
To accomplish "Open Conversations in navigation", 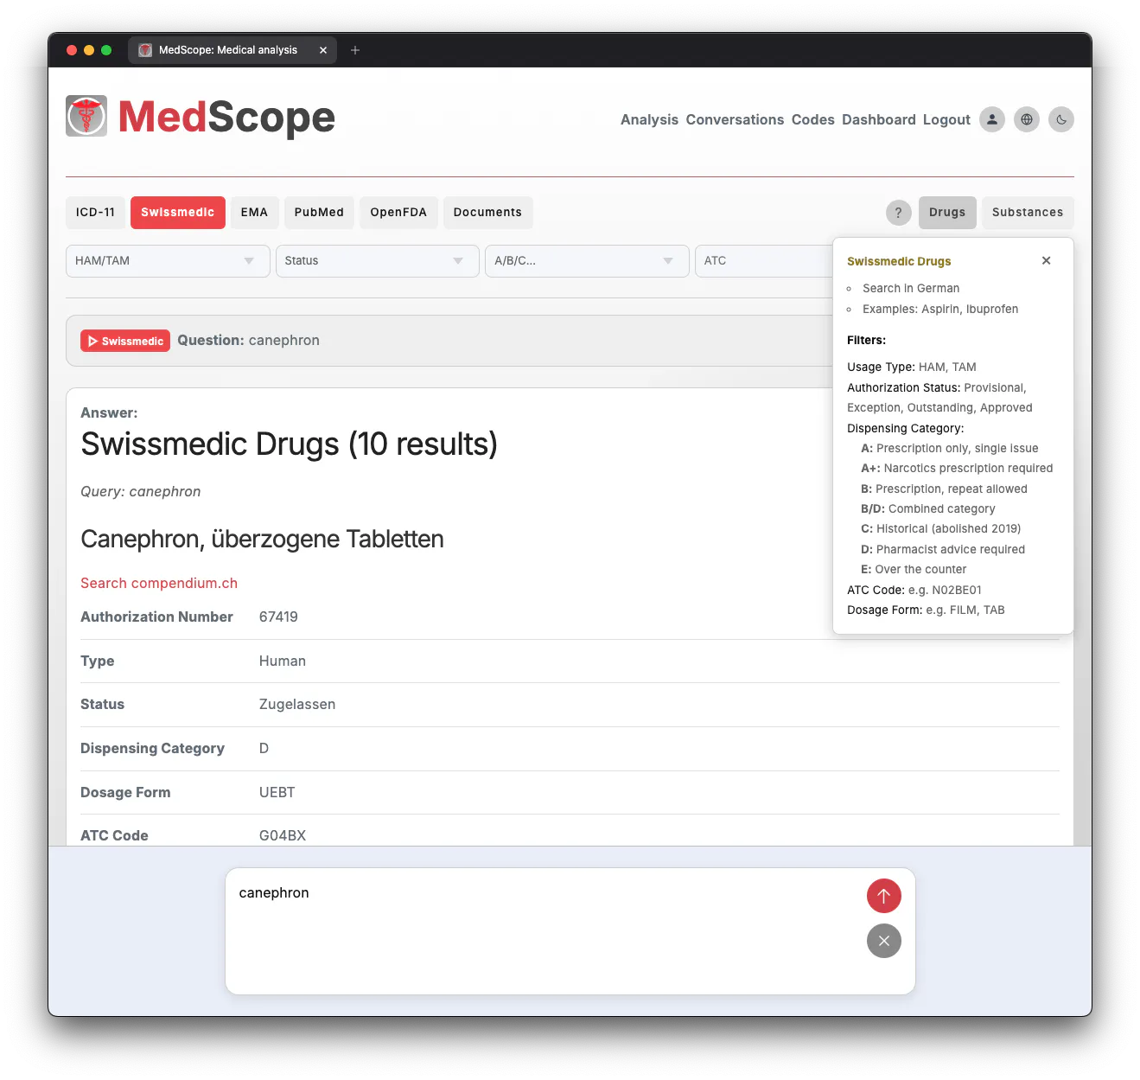I will [735, 120].
